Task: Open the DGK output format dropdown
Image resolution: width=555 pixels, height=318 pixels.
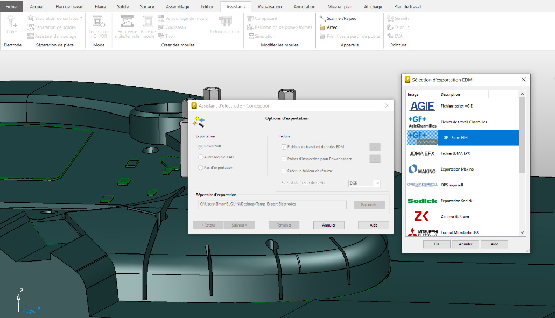Action: [364, 183]
